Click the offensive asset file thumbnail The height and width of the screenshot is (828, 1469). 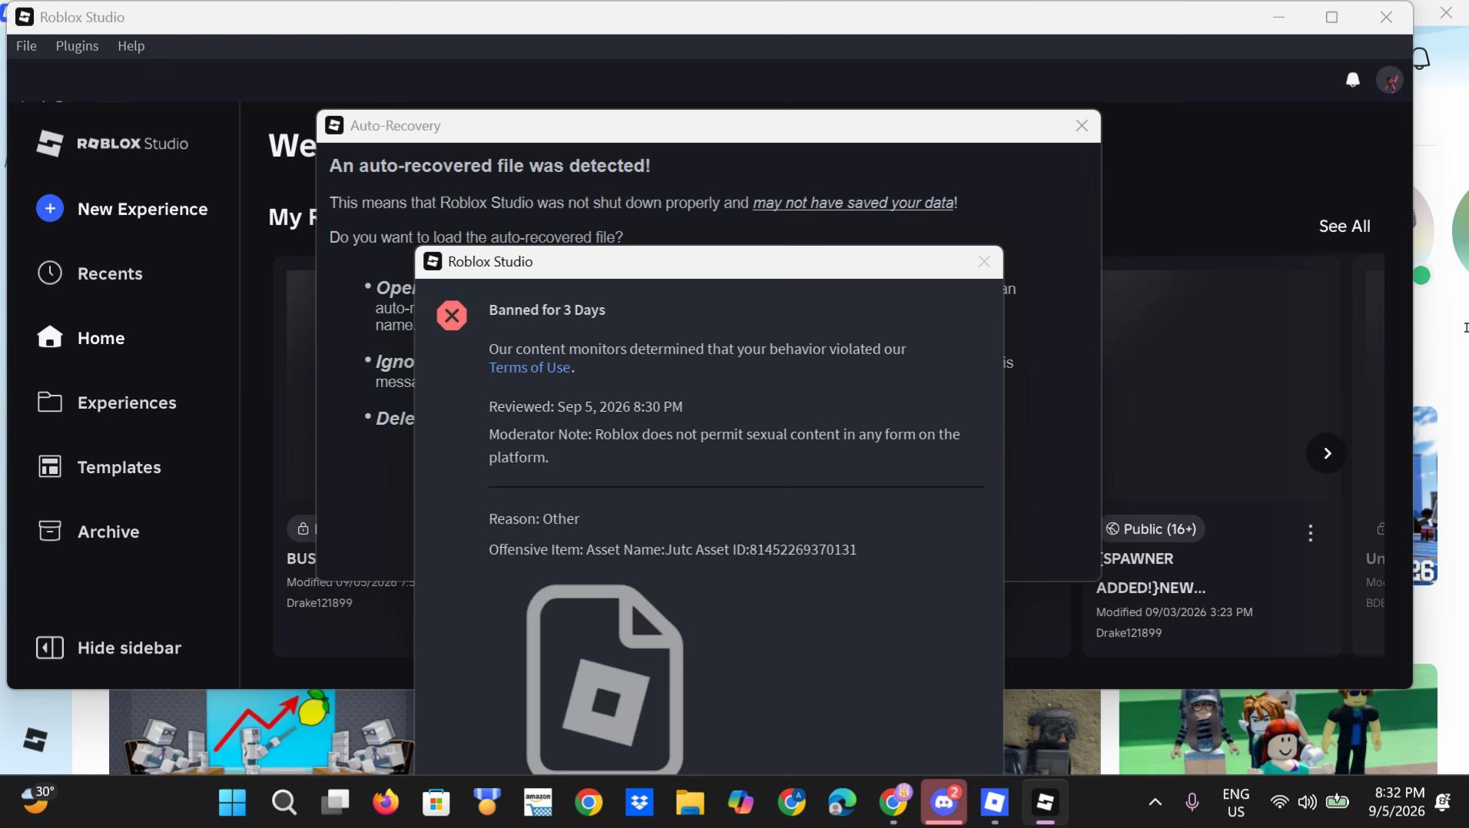(x=605, y=679)
